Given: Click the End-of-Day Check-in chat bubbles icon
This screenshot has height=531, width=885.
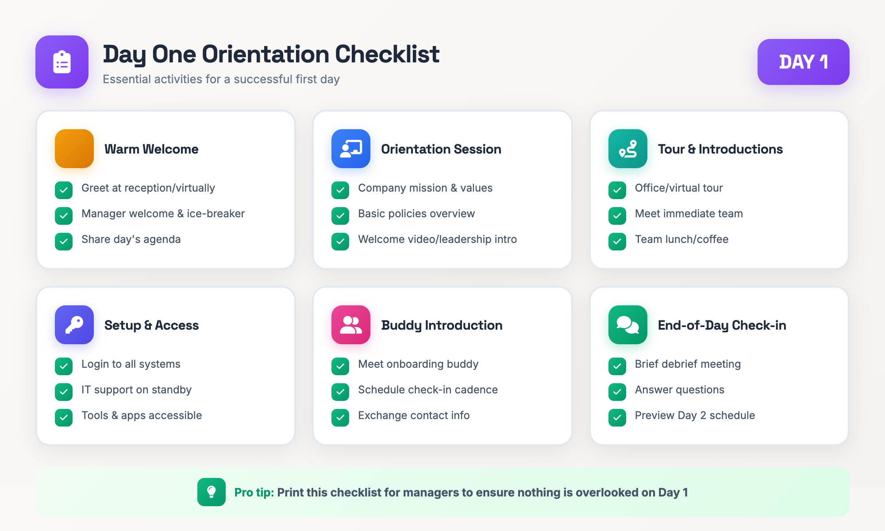Looking at the screenshot, I should [x=628, y=325].
